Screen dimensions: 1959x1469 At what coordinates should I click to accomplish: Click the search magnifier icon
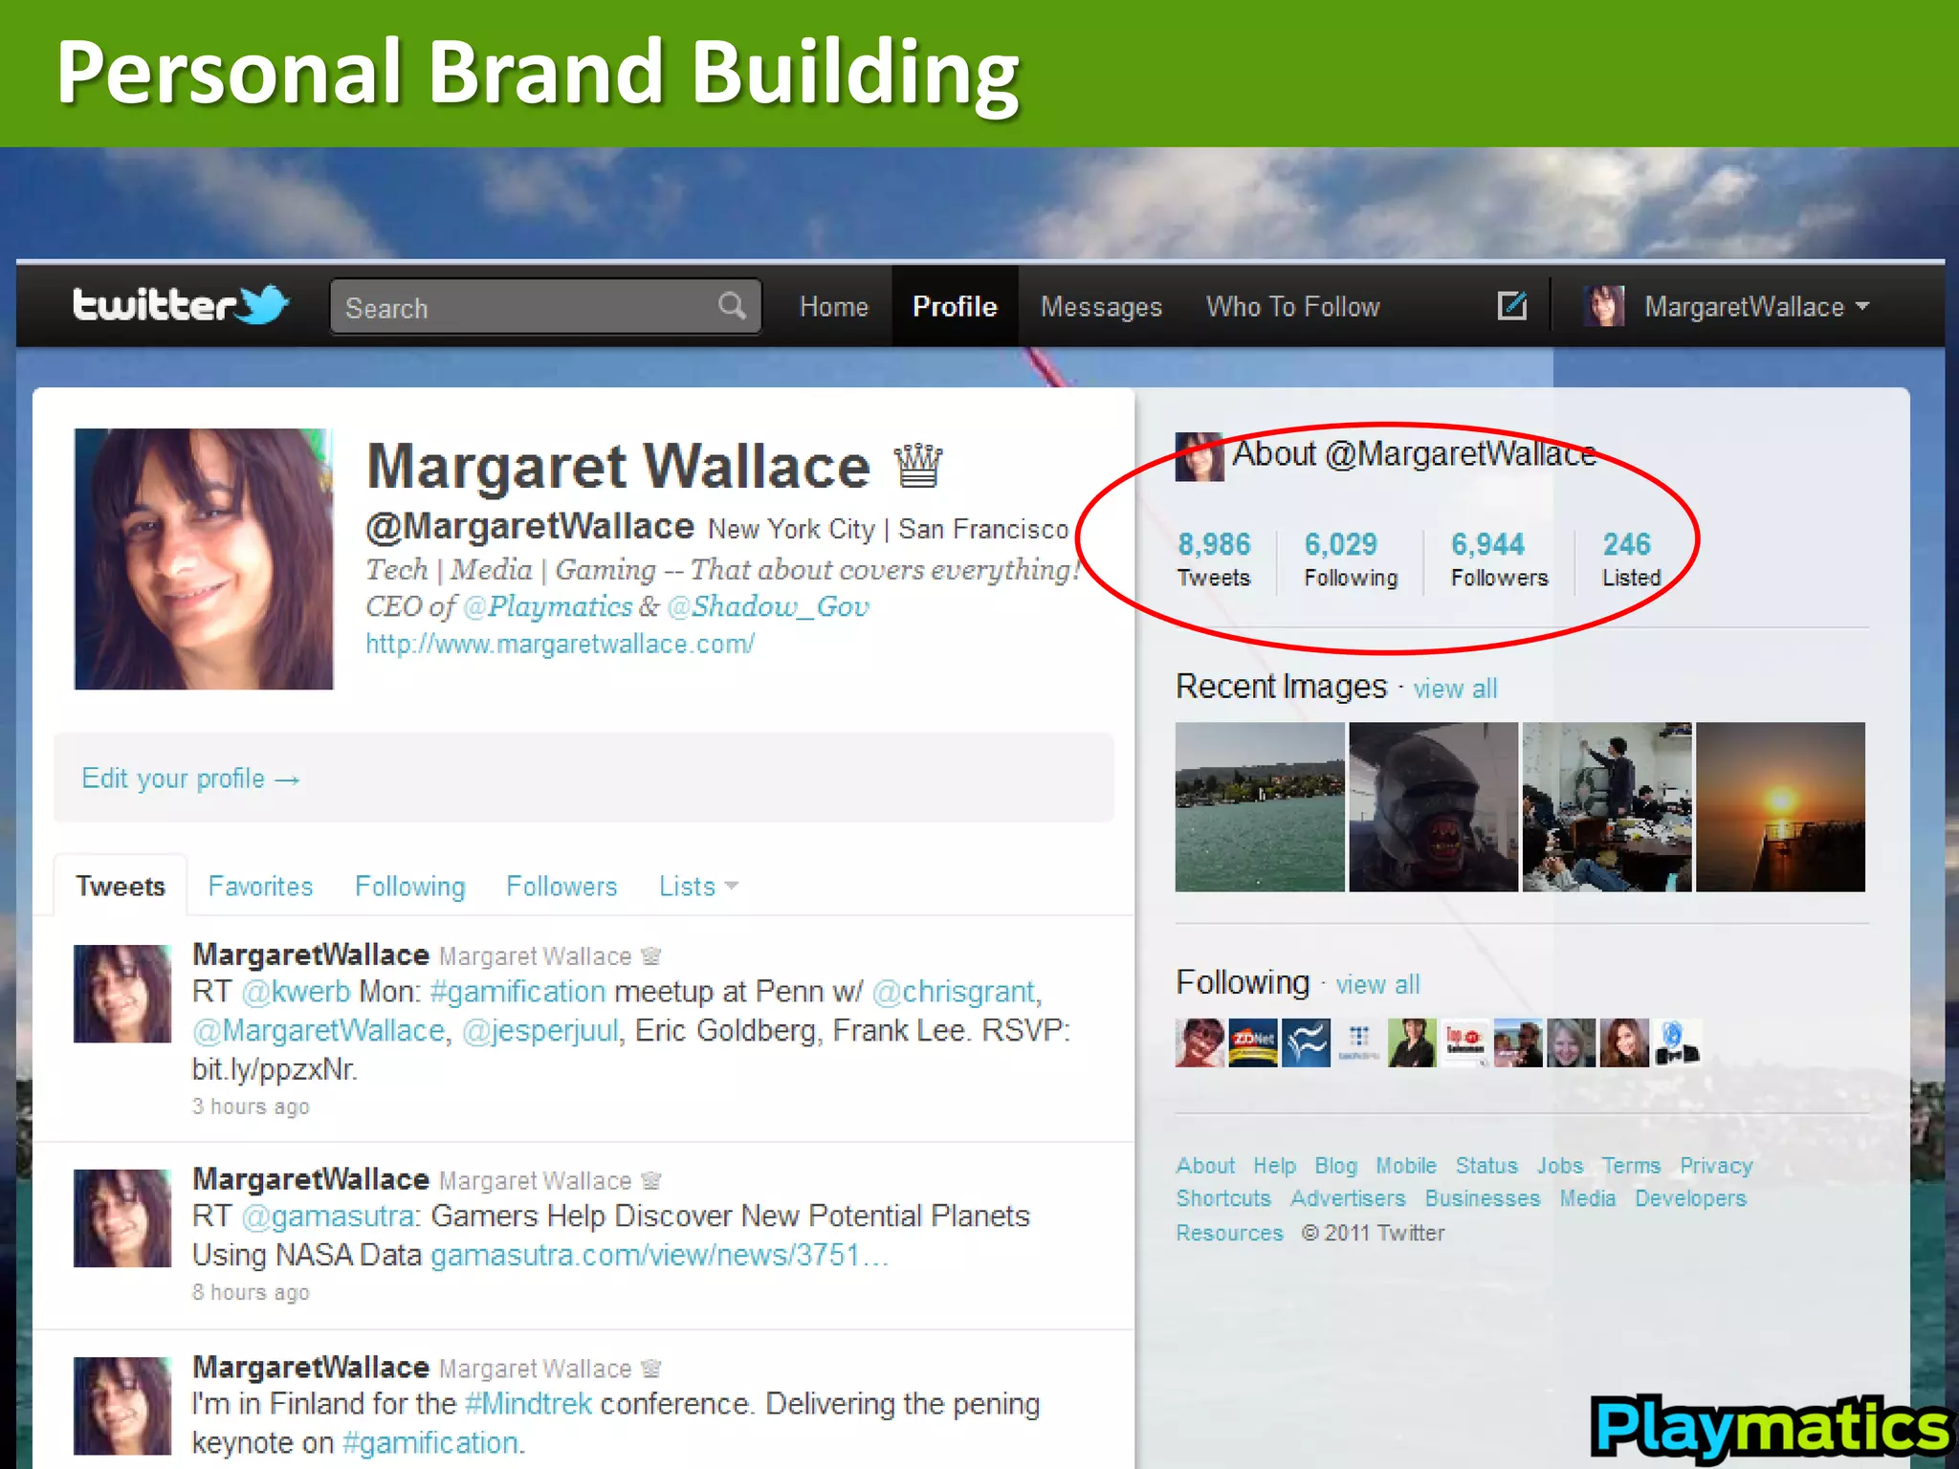coord(732,306)
